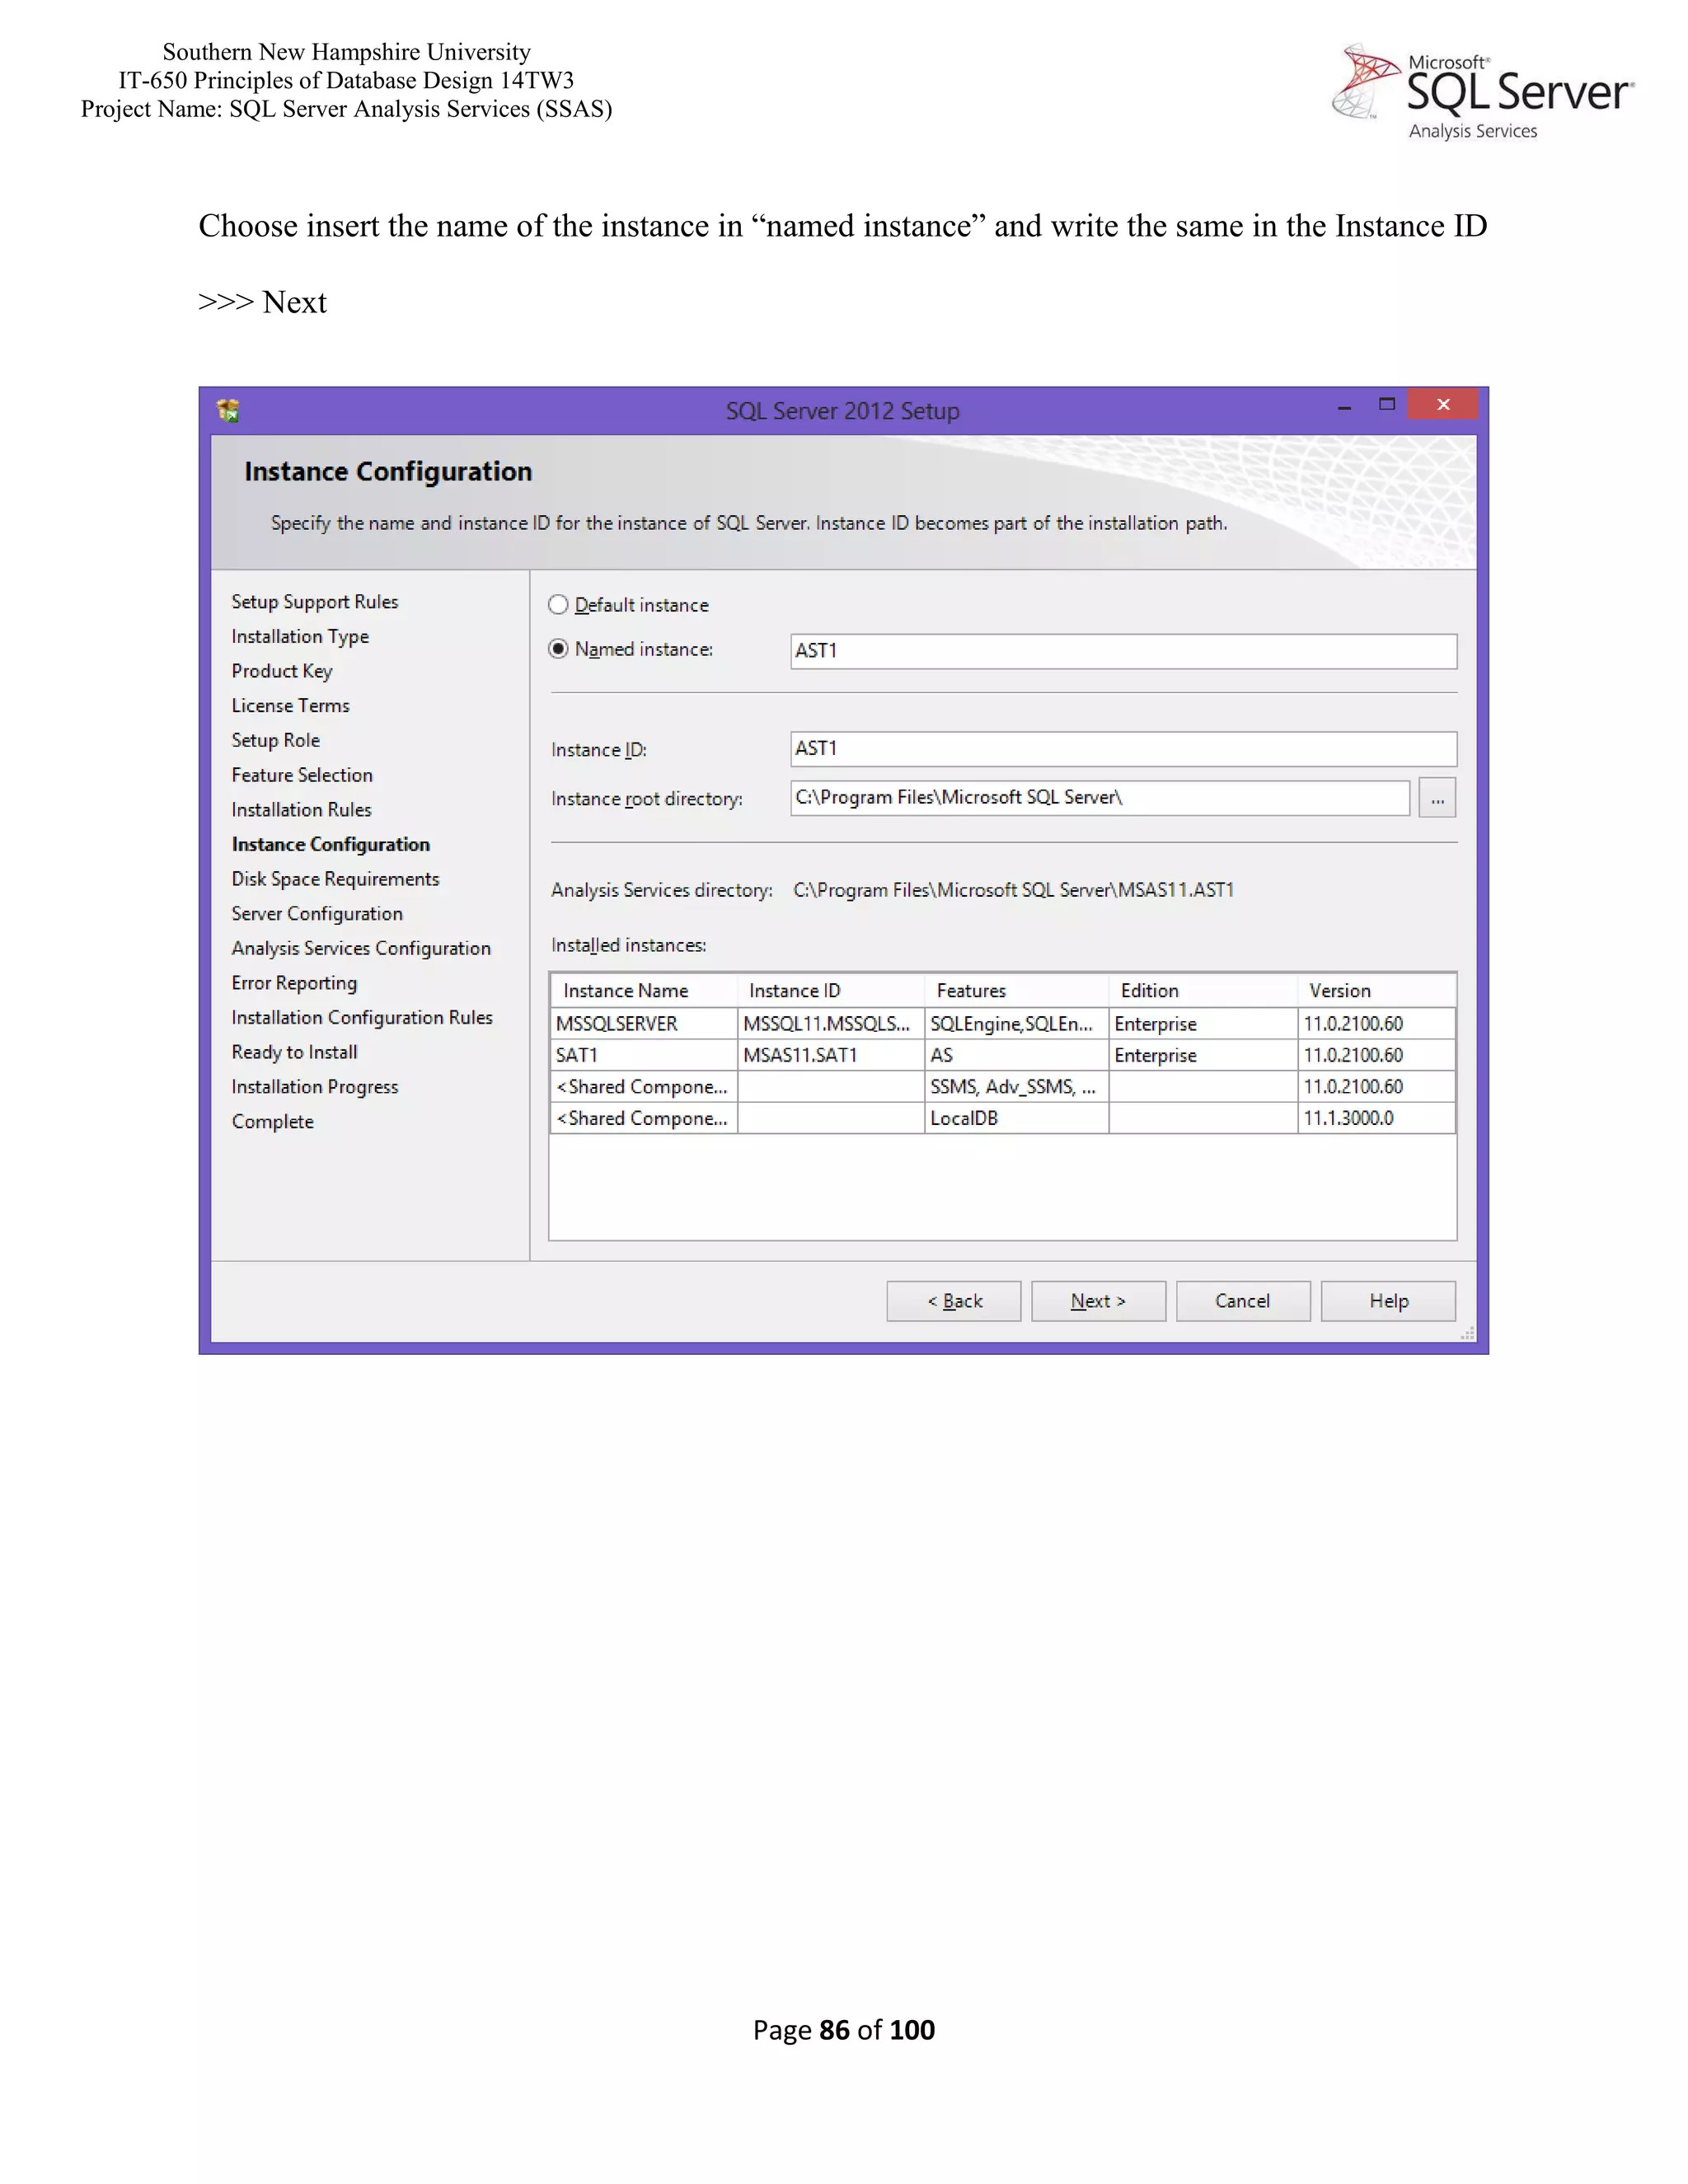Select the SAT1 instance name cell

[x=644, y=1055]
